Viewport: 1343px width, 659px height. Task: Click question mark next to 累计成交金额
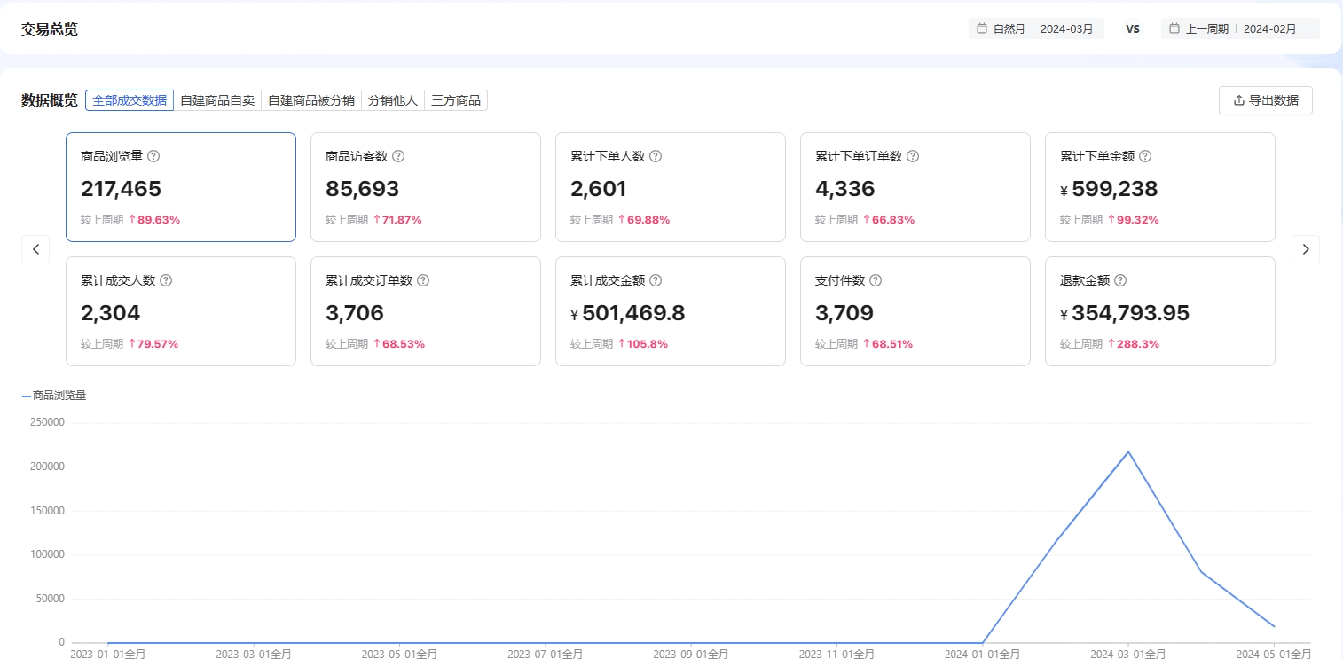pos(656,280)
